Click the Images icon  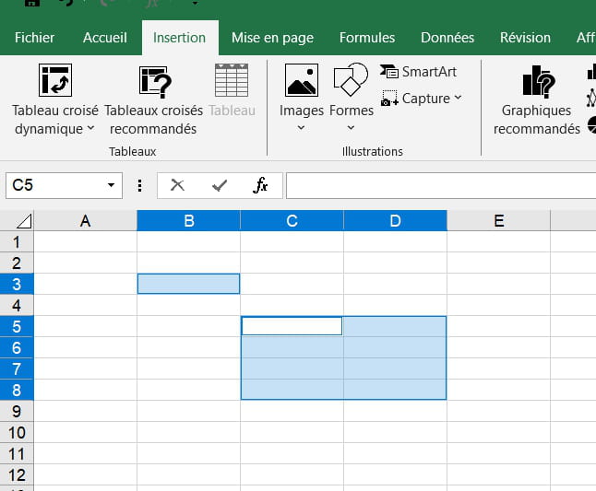point(302,81)
